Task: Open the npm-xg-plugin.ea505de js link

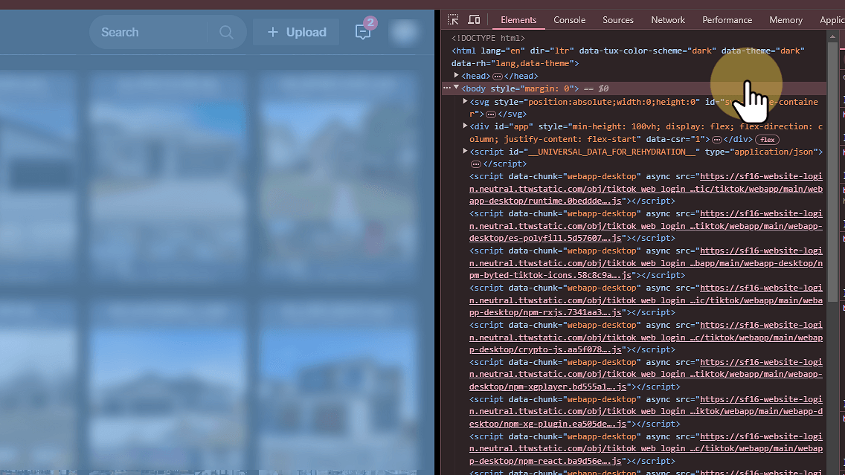Action: 646,412
